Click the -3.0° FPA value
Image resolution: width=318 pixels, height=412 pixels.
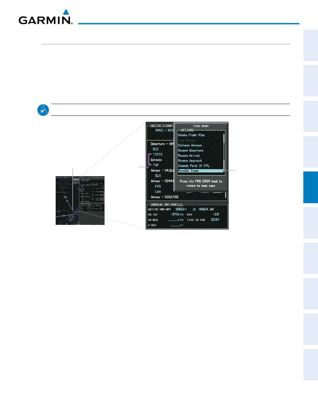point(216,215)
